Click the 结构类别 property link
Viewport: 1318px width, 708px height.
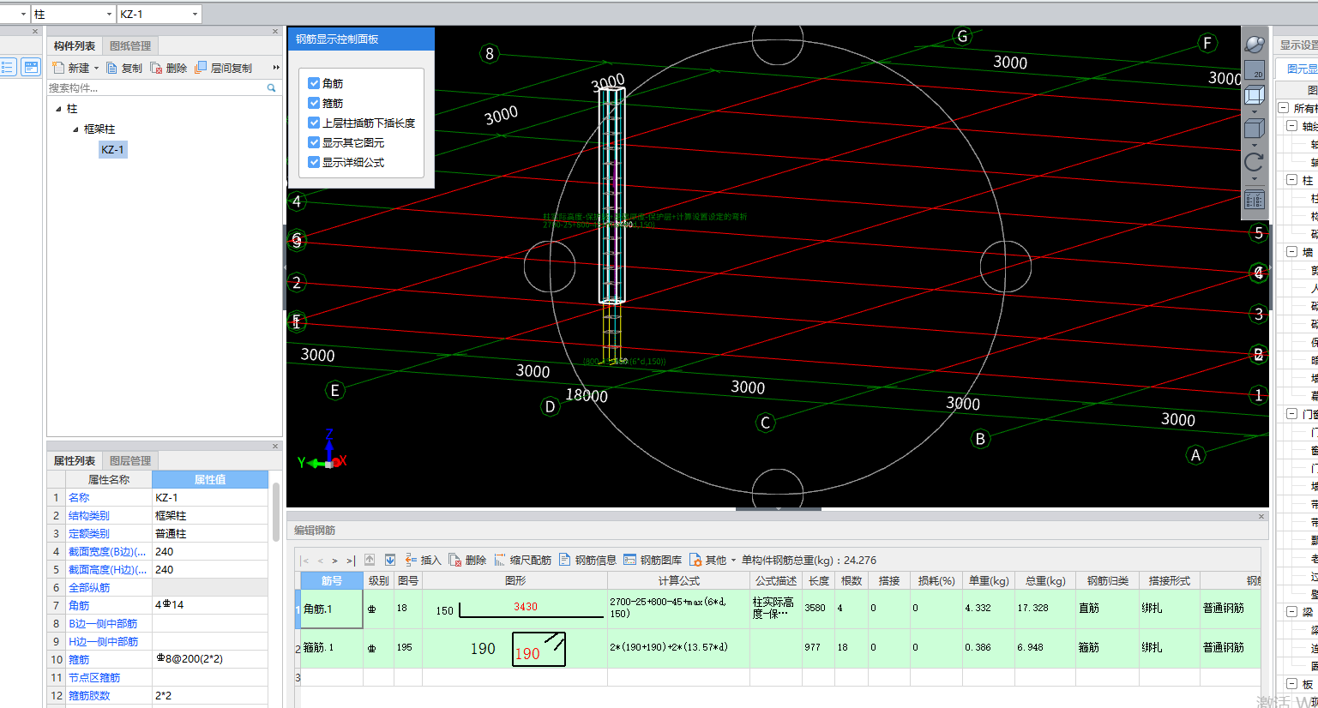89,516
